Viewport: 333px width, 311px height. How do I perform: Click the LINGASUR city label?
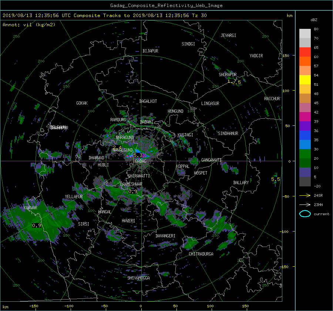[x=210, y=104]
